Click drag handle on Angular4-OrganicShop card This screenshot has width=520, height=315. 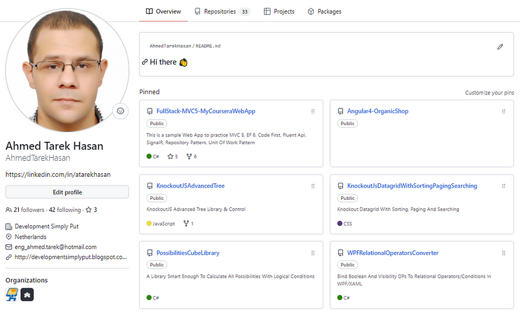click(503, 112)
